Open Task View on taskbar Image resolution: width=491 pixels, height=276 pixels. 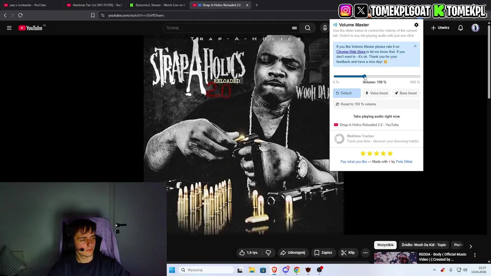coord(240,270)
